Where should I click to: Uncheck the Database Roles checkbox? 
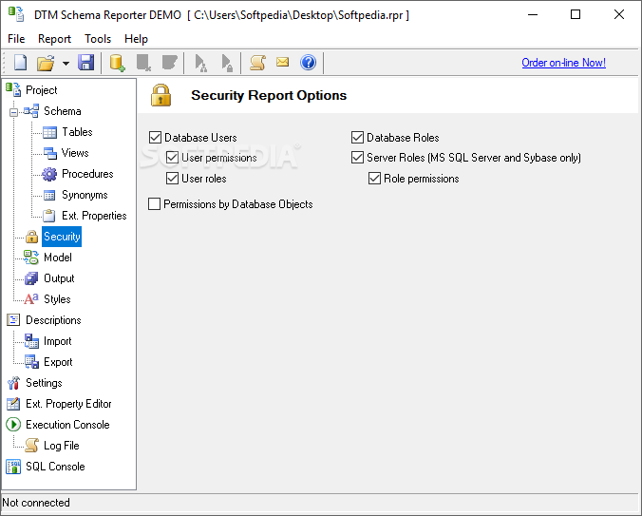(x=357, y=137)
